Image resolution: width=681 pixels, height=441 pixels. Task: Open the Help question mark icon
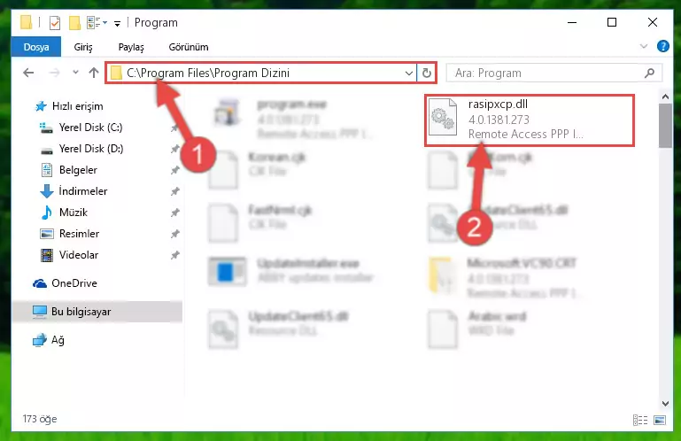(x=662, y=46)
